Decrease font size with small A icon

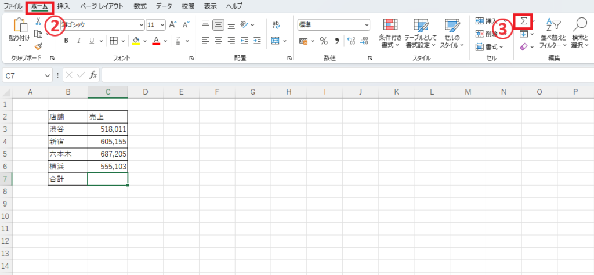[186, 25]
